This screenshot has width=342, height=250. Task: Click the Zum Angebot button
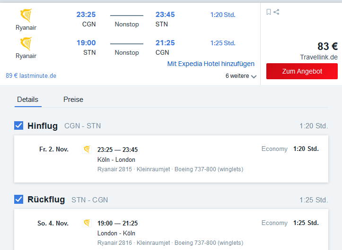click(x=302, y=71)
